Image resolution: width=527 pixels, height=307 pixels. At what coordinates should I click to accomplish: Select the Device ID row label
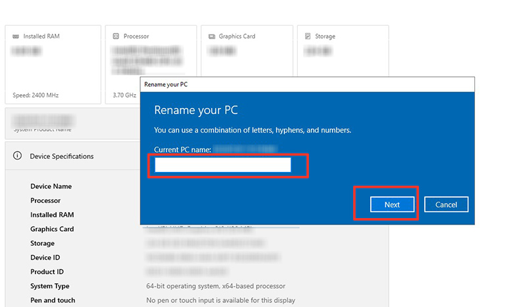[45, 258]
